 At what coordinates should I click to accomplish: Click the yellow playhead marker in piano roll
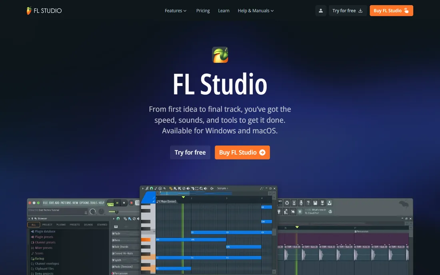coord(183,197)
